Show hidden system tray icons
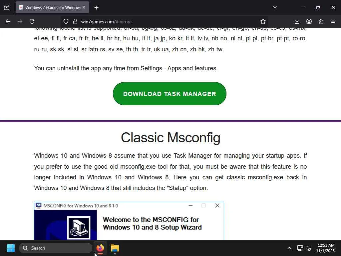The image size is (341, 256). click(x=289, y=248)
